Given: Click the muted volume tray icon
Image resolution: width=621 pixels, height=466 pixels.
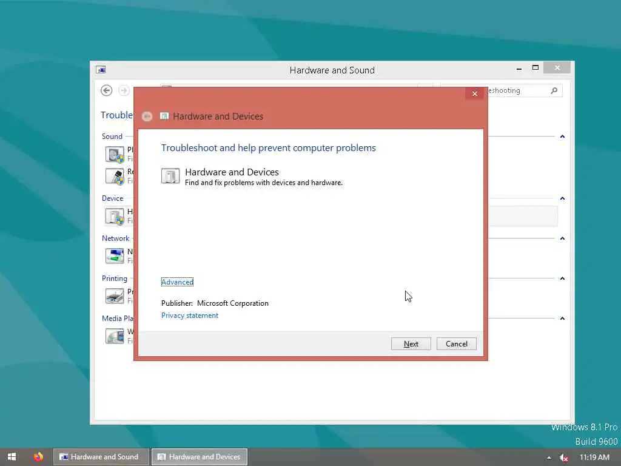Looking at the screenshot, I should click(563, 458).
